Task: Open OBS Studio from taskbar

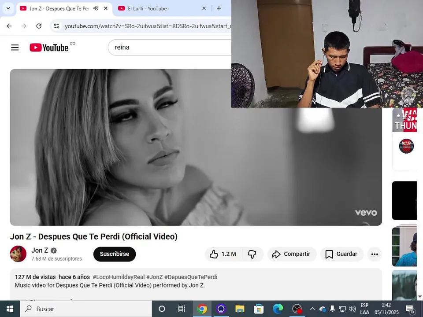Action: click(x=297, y=309)
